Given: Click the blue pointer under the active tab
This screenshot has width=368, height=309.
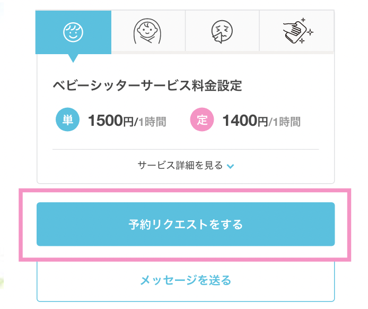Looking at the screenshot, I should pos(73,58).
